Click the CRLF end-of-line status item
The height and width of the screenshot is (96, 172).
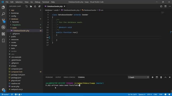(155, 94)
